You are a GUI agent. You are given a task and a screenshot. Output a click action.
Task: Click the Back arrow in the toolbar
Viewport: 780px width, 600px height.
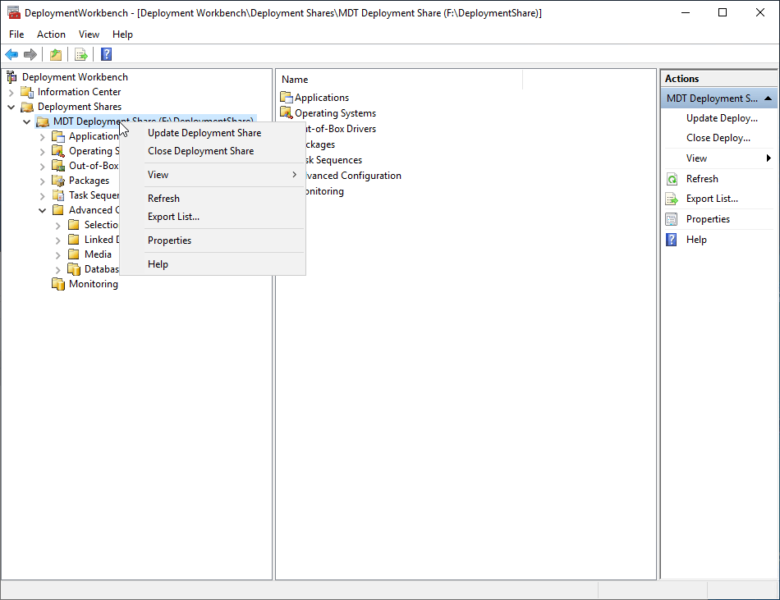point(11,54)
